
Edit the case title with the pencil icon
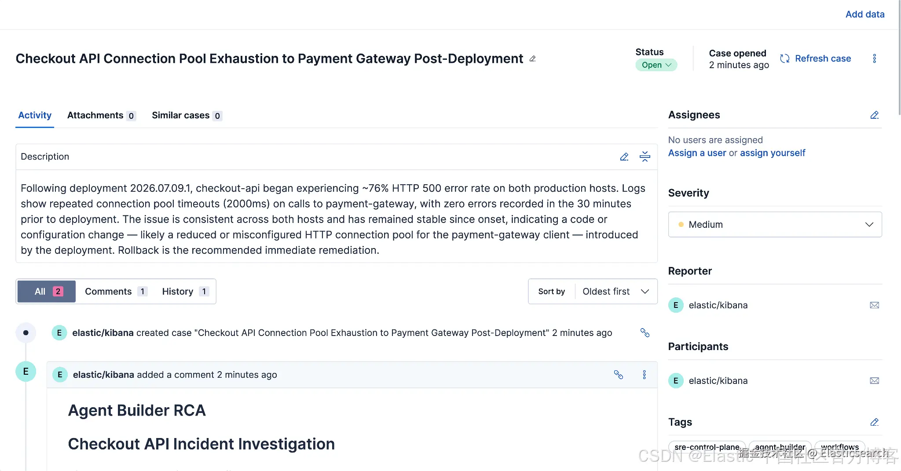[x=532, y=58]
